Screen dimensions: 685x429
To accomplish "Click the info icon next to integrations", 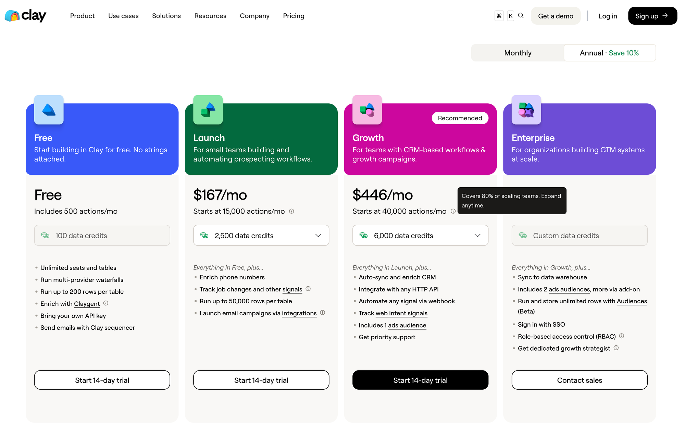I will tap(322, 313).
